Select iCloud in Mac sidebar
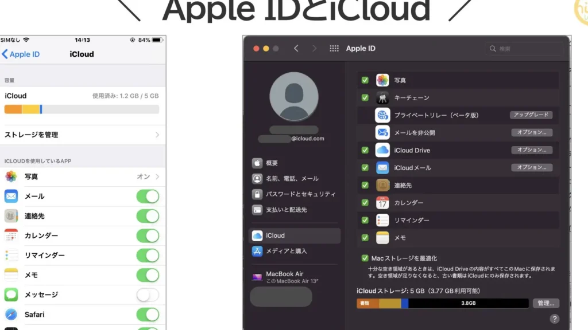 click(295, 235)
